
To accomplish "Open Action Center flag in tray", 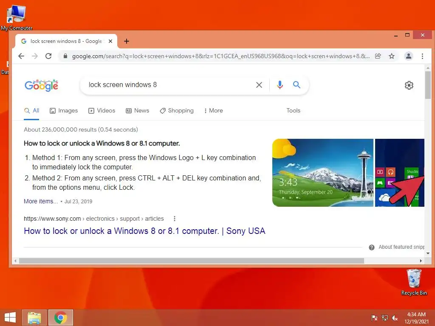I will pos(374,318).
